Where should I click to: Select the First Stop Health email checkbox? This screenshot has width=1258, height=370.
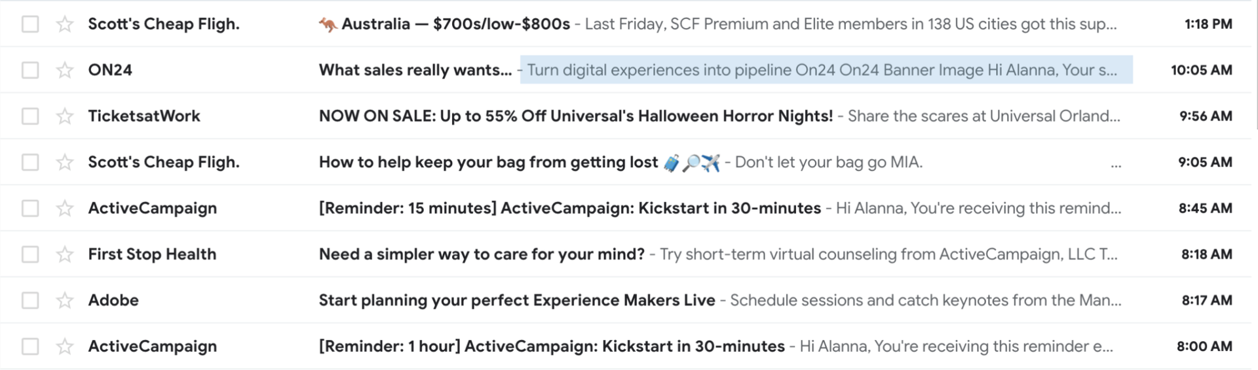(30, 254)
